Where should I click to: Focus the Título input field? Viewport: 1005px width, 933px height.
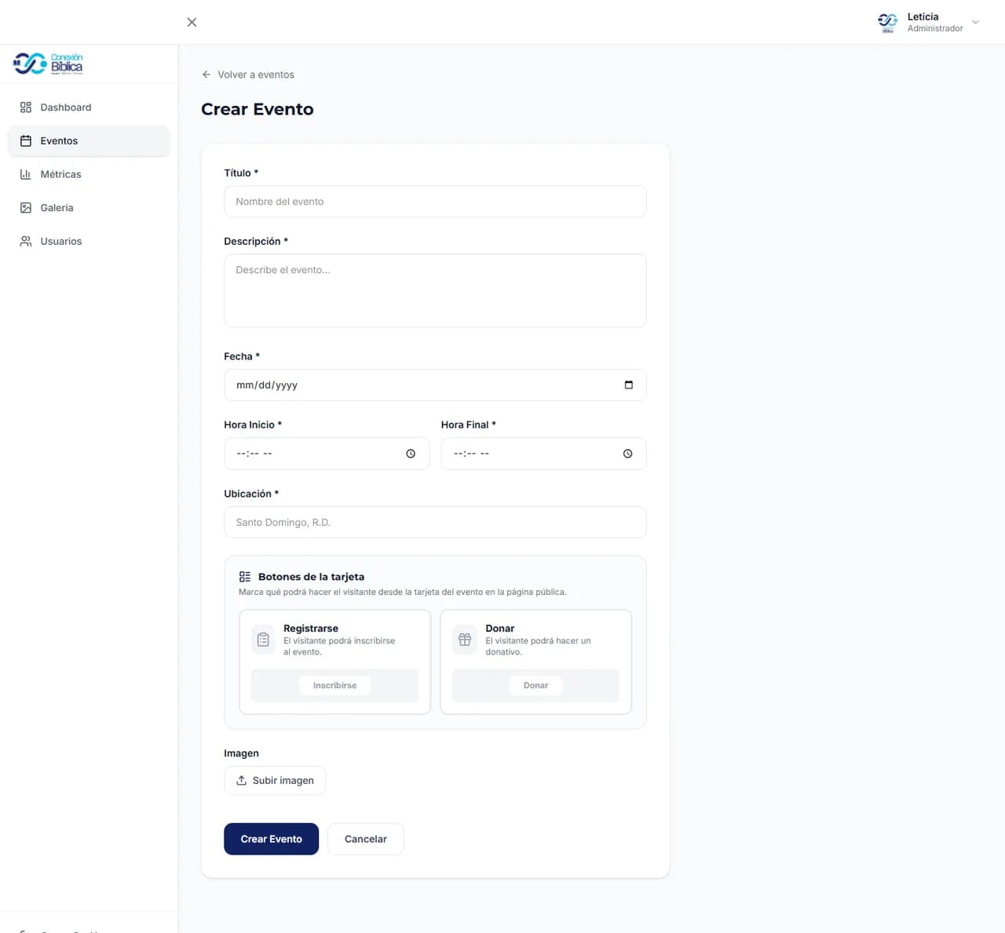click(435, 202)
